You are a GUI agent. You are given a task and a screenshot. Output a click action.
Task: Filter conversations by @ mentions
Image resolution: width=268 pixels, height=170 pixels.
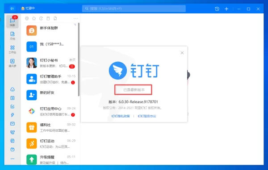[27, 18]
